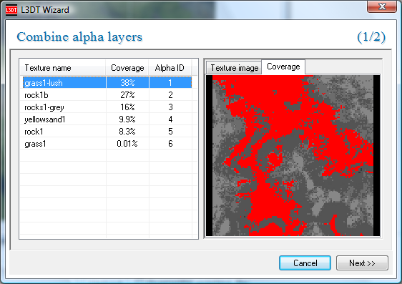
Task: Proceed with the Next >> button
Action: pos(362,263)
